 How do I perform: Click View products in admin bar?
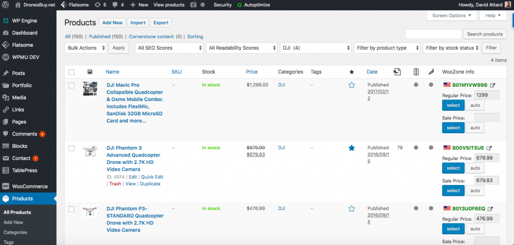[x=169, y=5]
